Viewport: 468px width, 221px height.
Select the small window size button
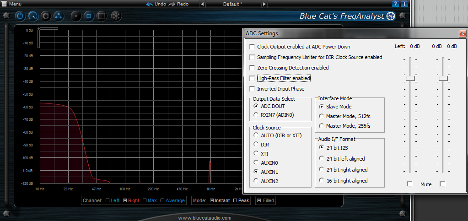coord(76,16)
